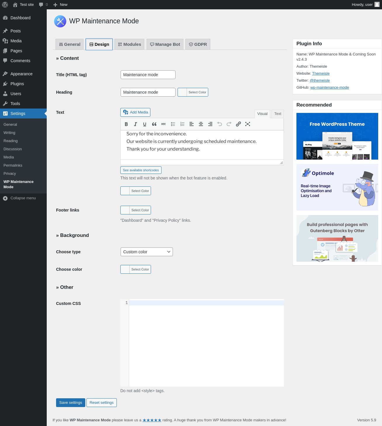This screenshot has height=426, width=382.
Task: Open the Users menu
Action: [x=23, y=94]
